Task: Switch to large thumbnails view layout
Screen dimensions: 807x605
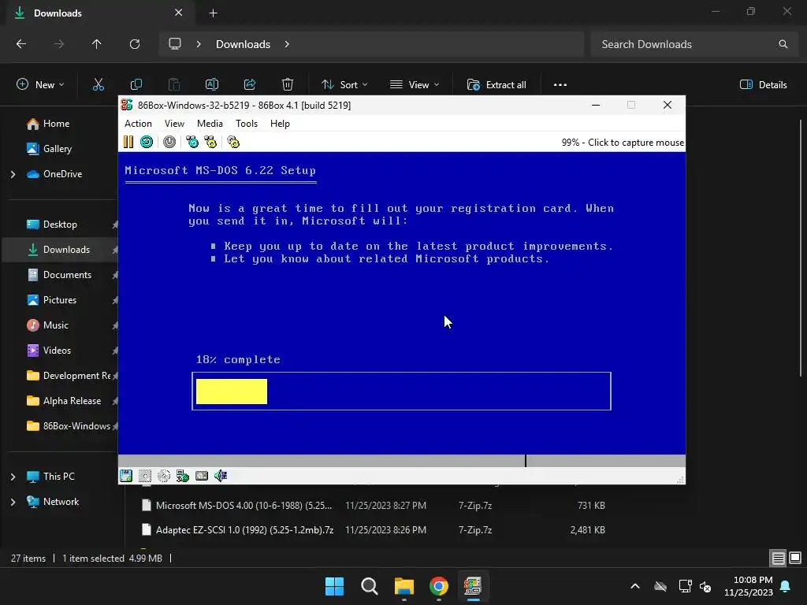Action: tap(795, 558)
